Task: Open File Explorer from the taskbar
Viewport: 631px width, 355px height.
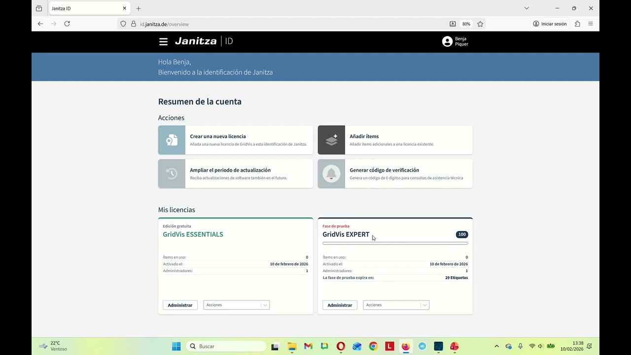Action: [x=292, y=346]
